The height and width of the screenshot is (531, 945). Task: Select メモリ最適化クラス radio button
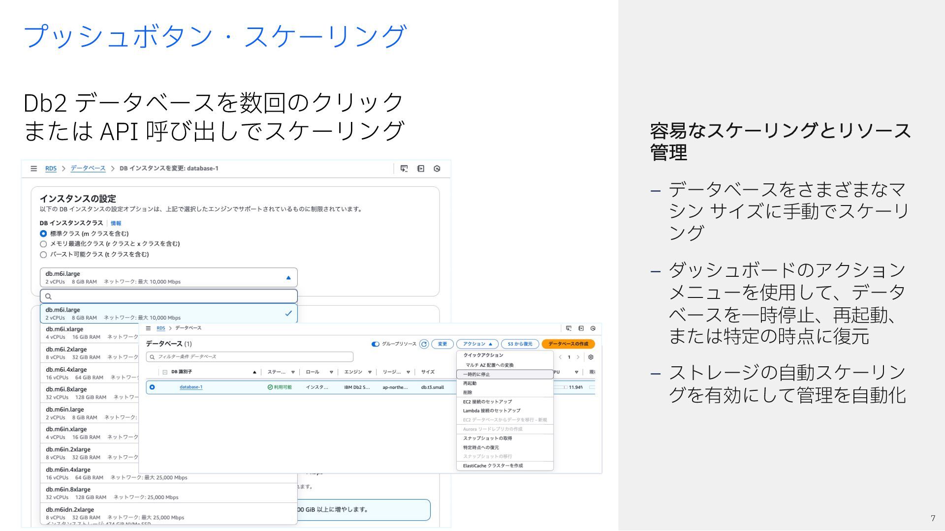tap(43, 244)
